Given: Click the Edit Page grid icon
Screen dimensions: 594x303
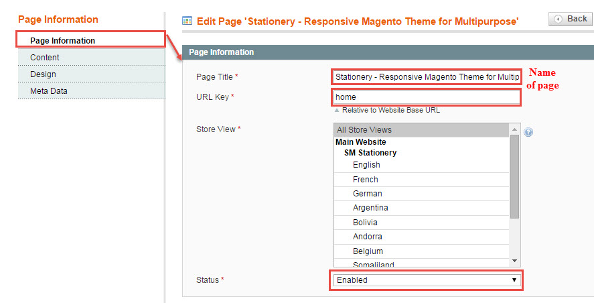Looking at the screenshot, I should coord(187,21).
